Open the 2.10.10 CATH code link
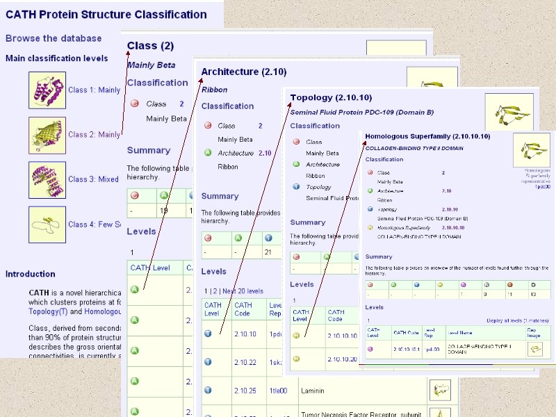 tap(245, 334)
